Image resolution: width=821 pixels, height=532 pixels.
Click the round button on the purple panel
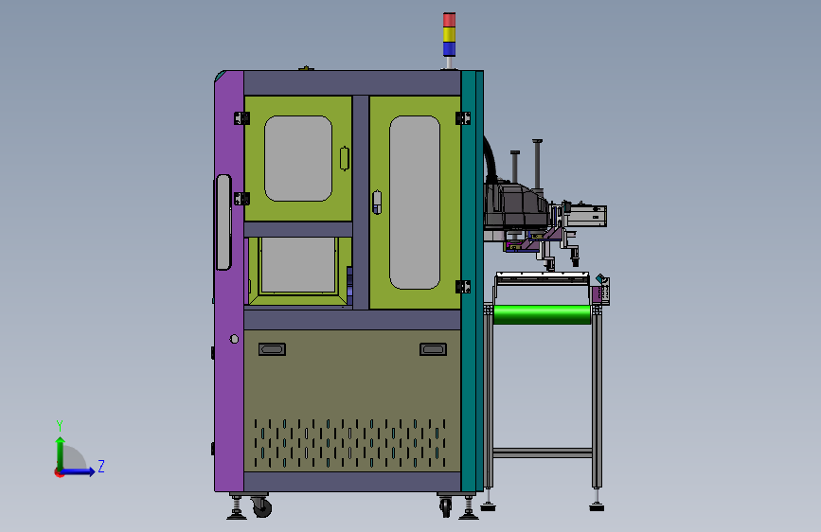coord(234,339)
